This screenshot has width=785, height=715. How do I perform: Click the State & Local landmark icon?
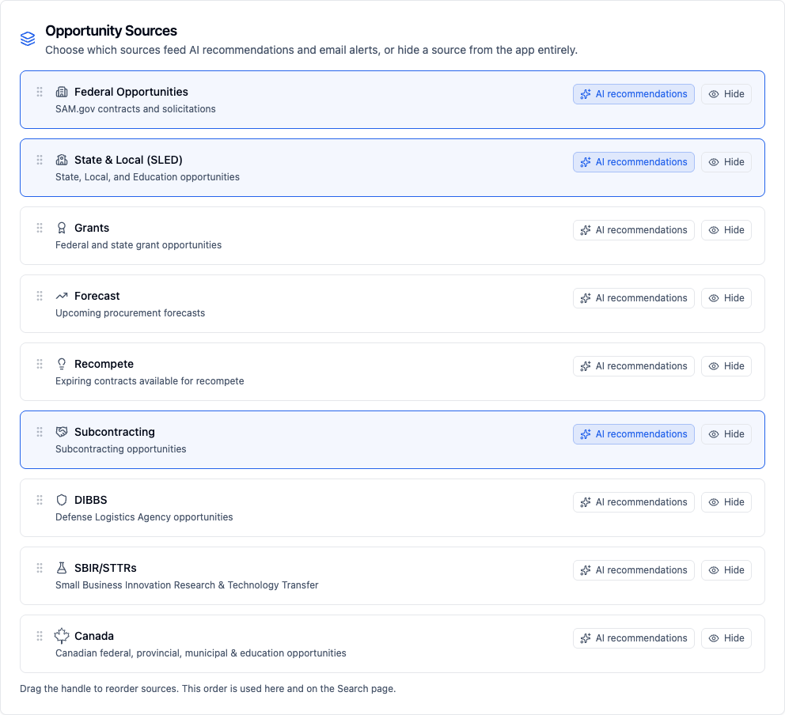(62, 160)
